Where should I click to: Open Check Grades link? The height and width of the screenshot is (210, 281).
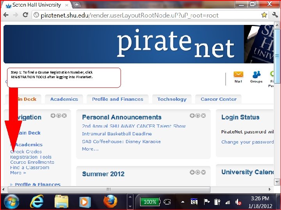click(x=26, y=152)
